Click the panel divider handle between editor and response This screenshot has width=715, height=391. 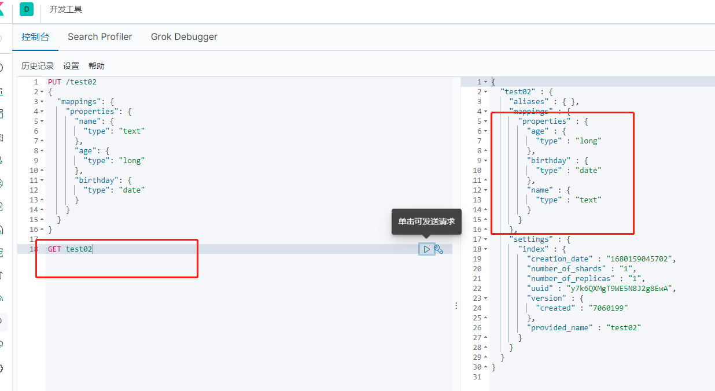[456, 305]
